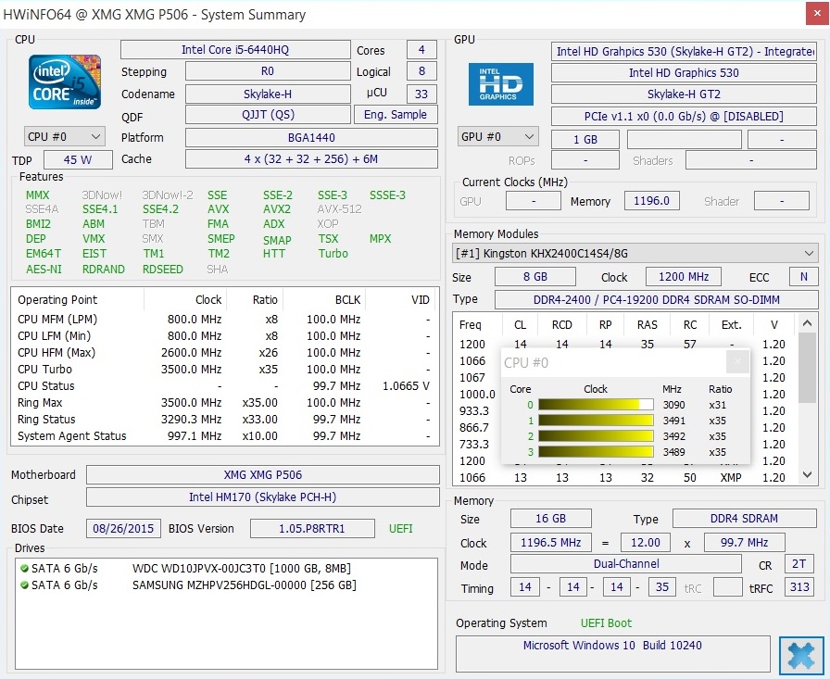The width and height of the screenshot is (830, 679).
Task: Click the Core 0 clock bar
Action: pos(596,404)
